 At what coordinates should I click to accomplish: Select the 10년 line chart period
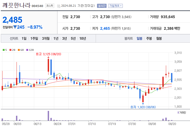point(83,39)
